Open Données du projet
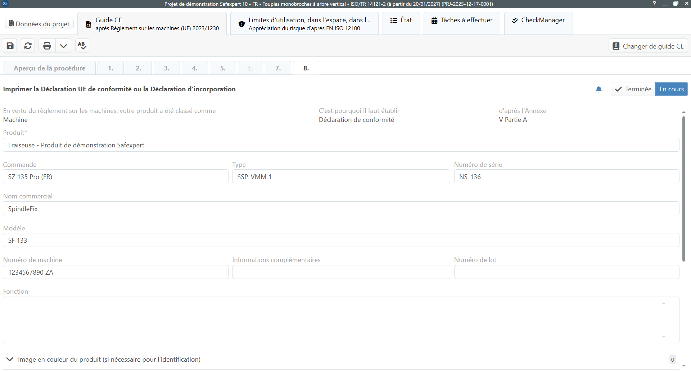The image size is (691, 371). pyautogui.click(x=39, y=24)
